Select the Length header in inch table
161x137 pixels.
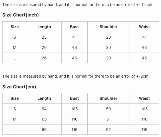pos(44,27)
